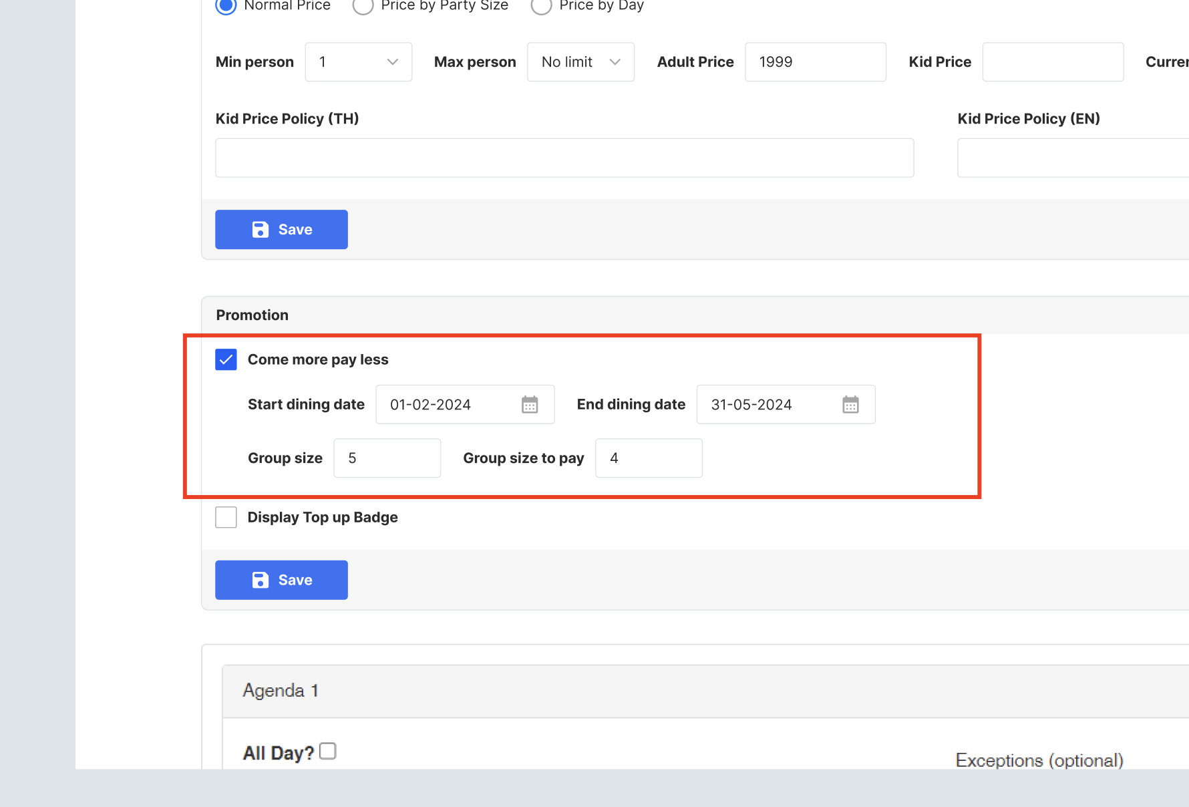This screenshot has height=807, width=1189.
Task: Open End dining date calendar picker icon
Action: pos(850,405)
